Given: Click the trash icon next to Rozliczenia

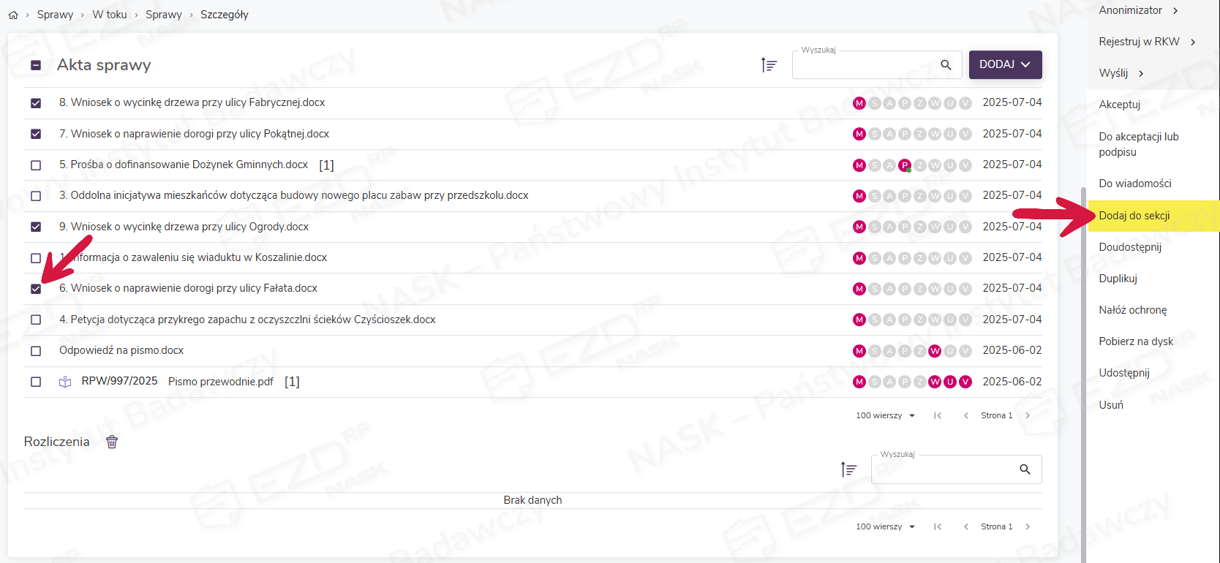Looking at the screenshot, I should 112,442.
